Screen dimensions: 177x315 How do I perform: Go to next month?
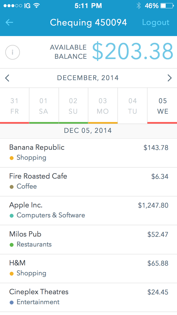tap(170, 78)
